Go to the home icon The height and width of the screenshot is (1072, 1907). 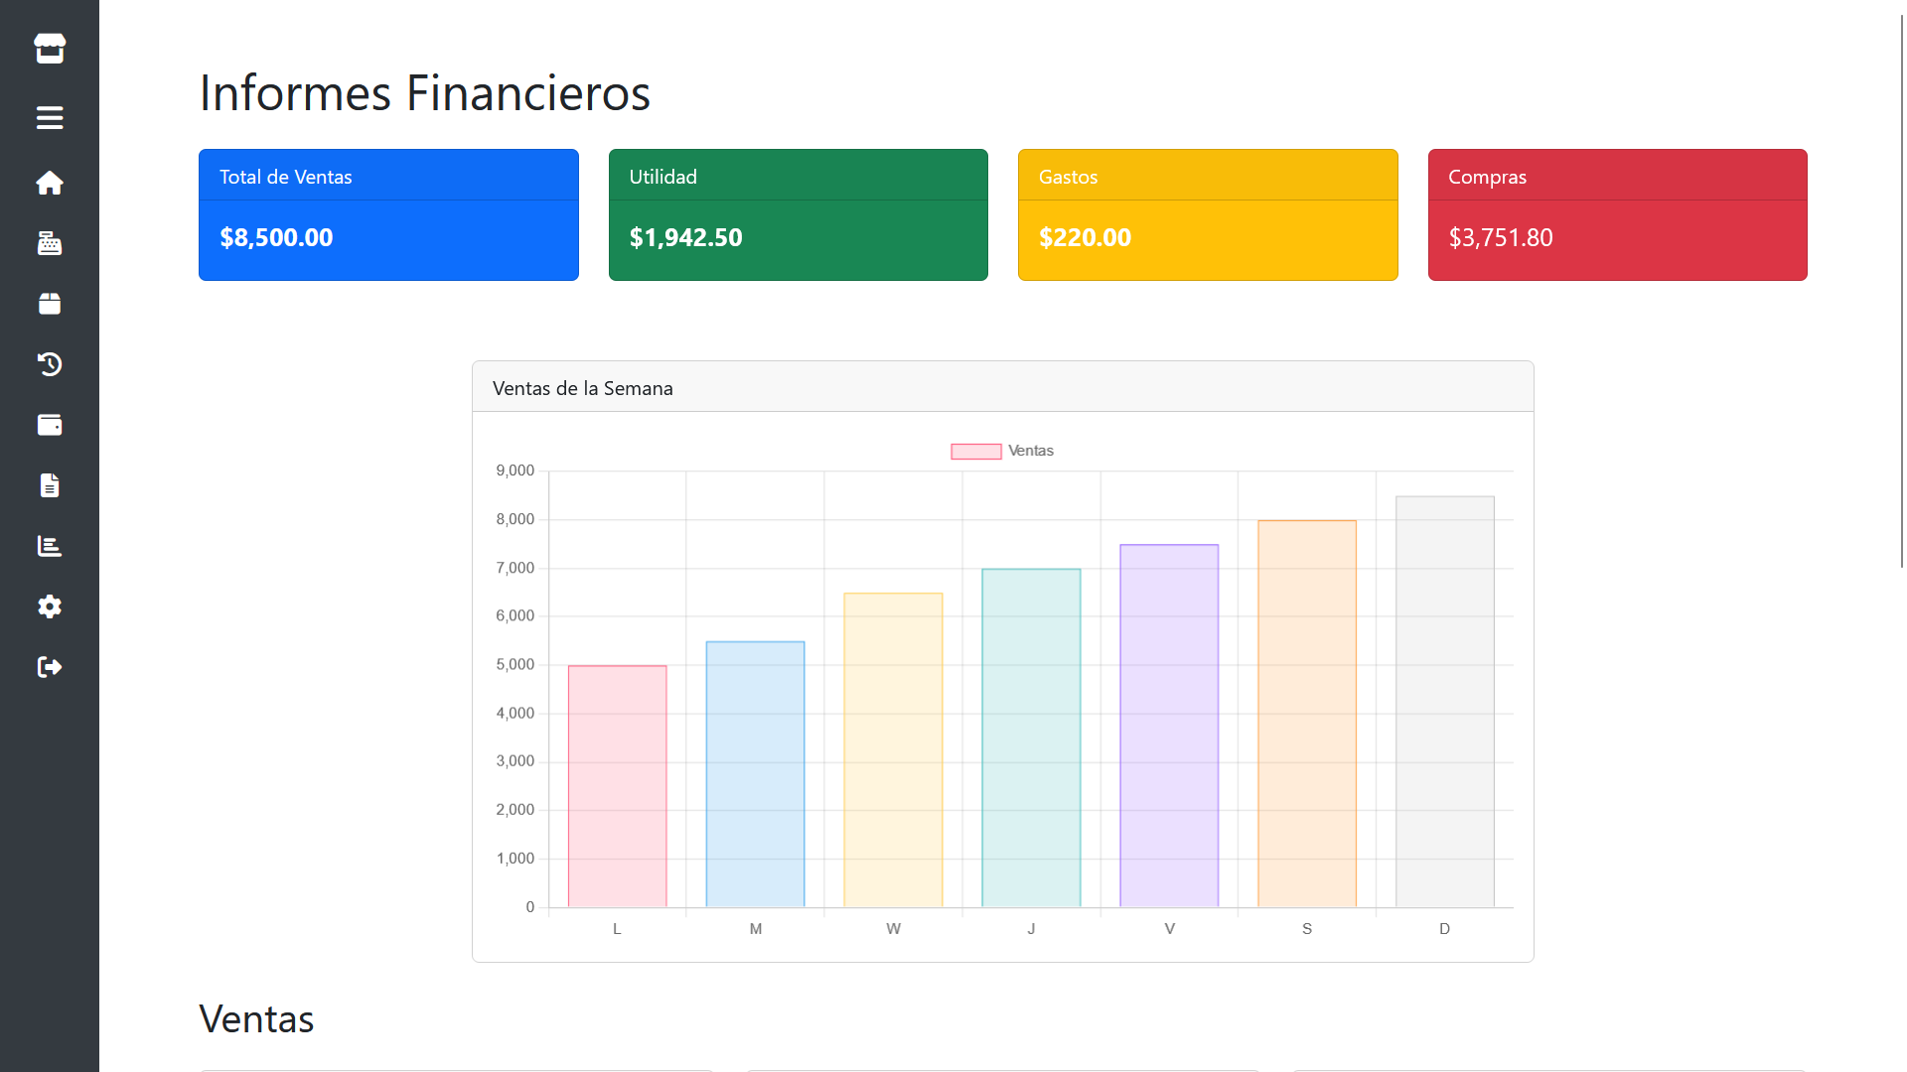pos(50,183)
